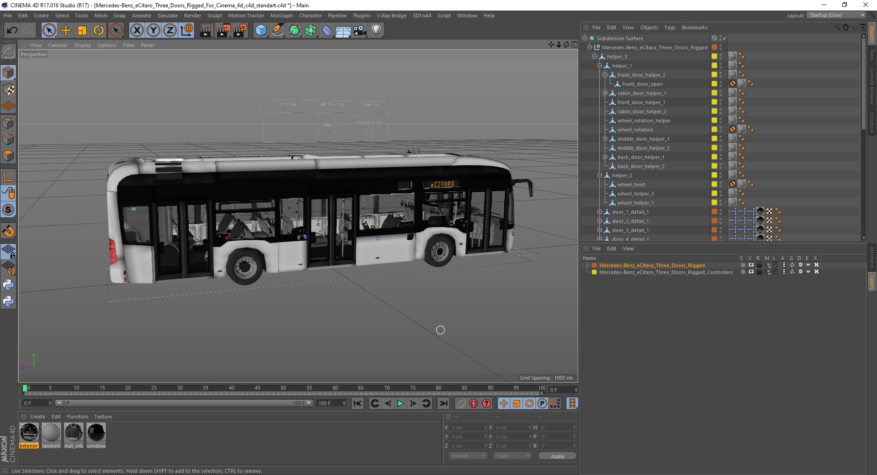Open render settings icon

(240, 31)
